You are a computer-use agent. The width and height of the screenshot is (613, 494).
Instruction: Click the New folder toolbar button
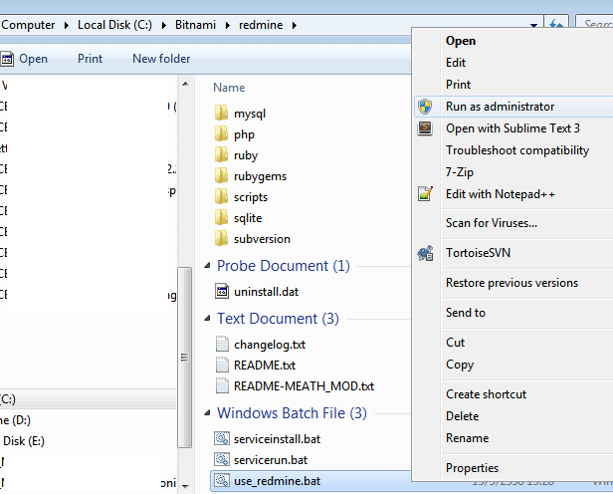[x=161, y=59]
